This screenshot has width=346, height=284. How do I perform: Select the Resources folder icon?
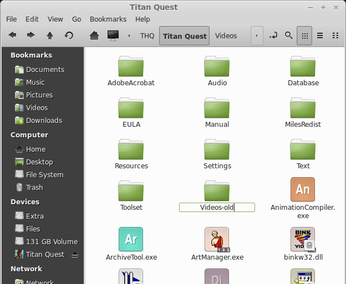coord(131,149)
